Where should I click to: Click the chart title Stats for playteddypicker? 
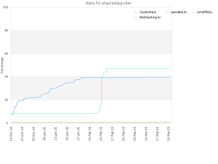108,3
